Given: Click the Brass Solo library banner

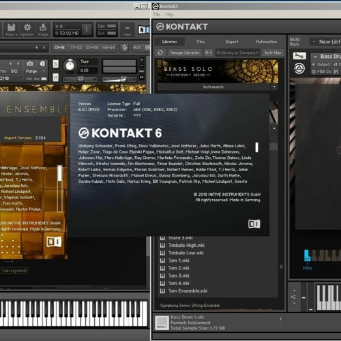Looking at the screenshot, I should click(x=218, y=72).
